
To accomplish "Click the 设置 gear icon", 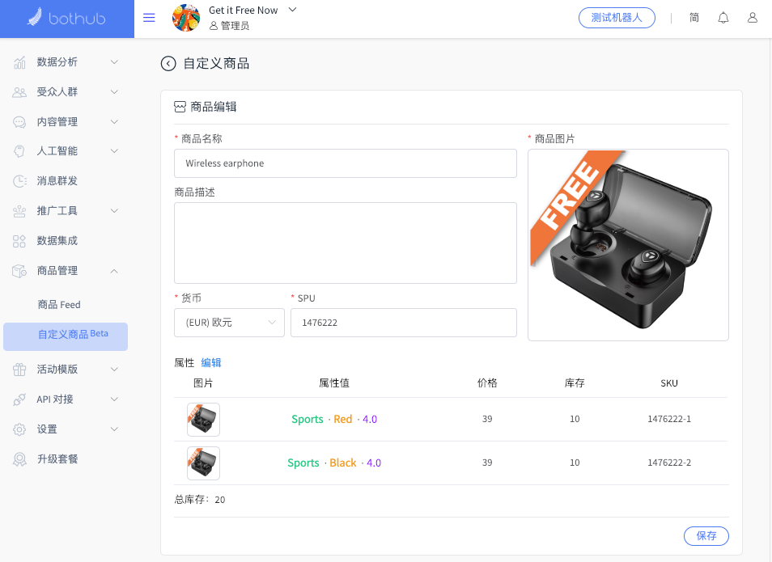I will (x=19, y=429).
